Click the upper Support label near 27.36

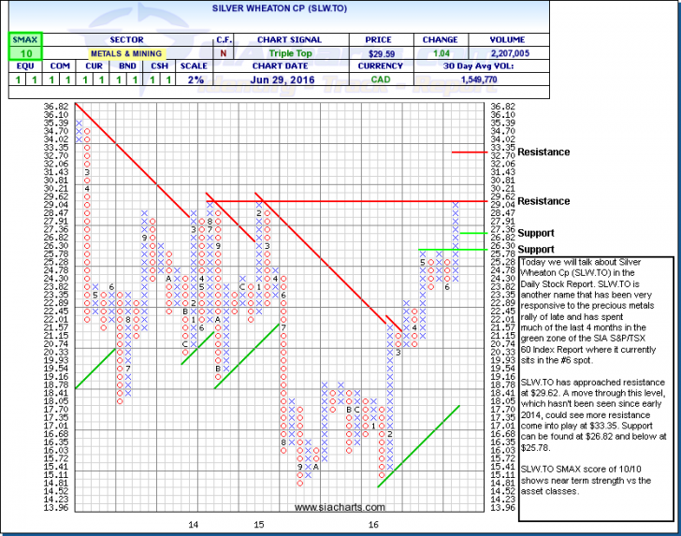click(x=537, y=233)
